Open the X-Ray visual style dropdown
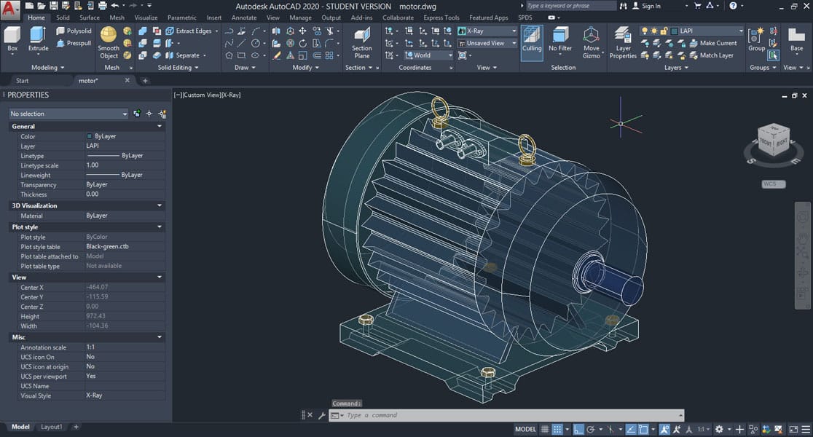The image size is (813, 437). coord(487,31)
